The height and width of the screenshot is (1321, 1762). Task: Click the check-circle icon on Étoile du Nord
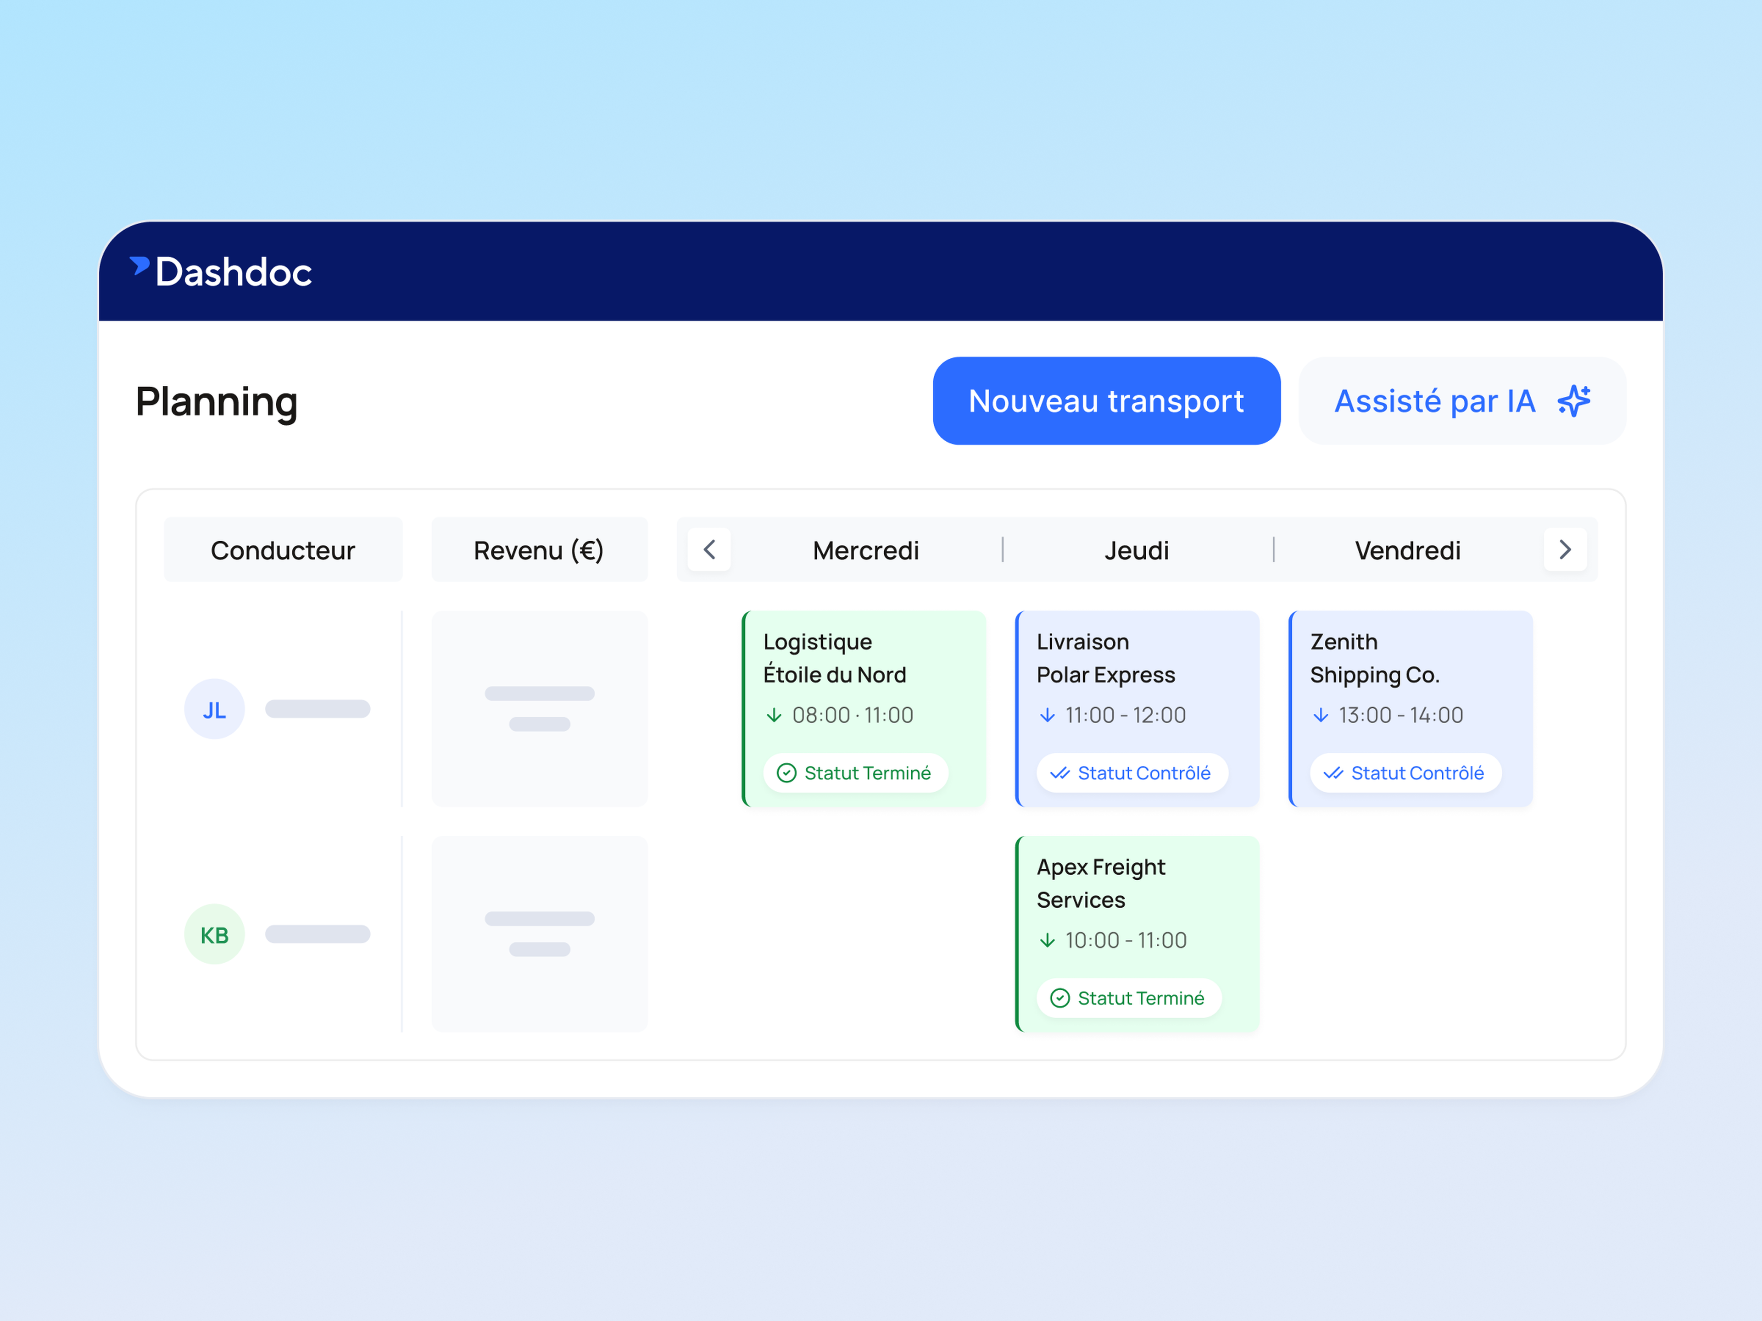pyautogui.click(x=786, y=773)
